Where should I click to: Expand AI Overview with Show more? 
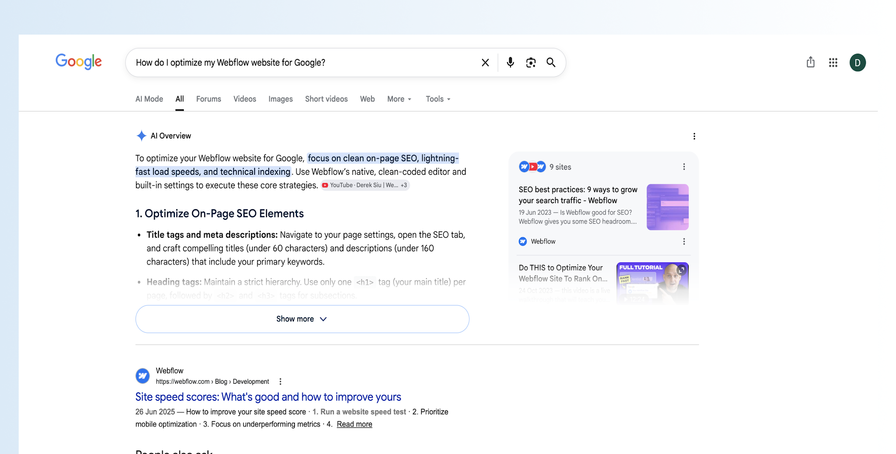point(302,319)
